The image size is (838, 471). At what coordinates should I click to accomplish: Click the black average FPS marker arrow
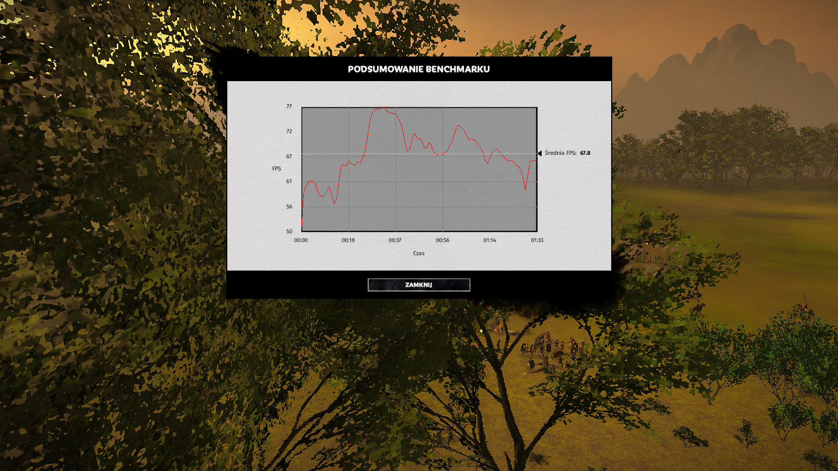(x=539, y=153)
